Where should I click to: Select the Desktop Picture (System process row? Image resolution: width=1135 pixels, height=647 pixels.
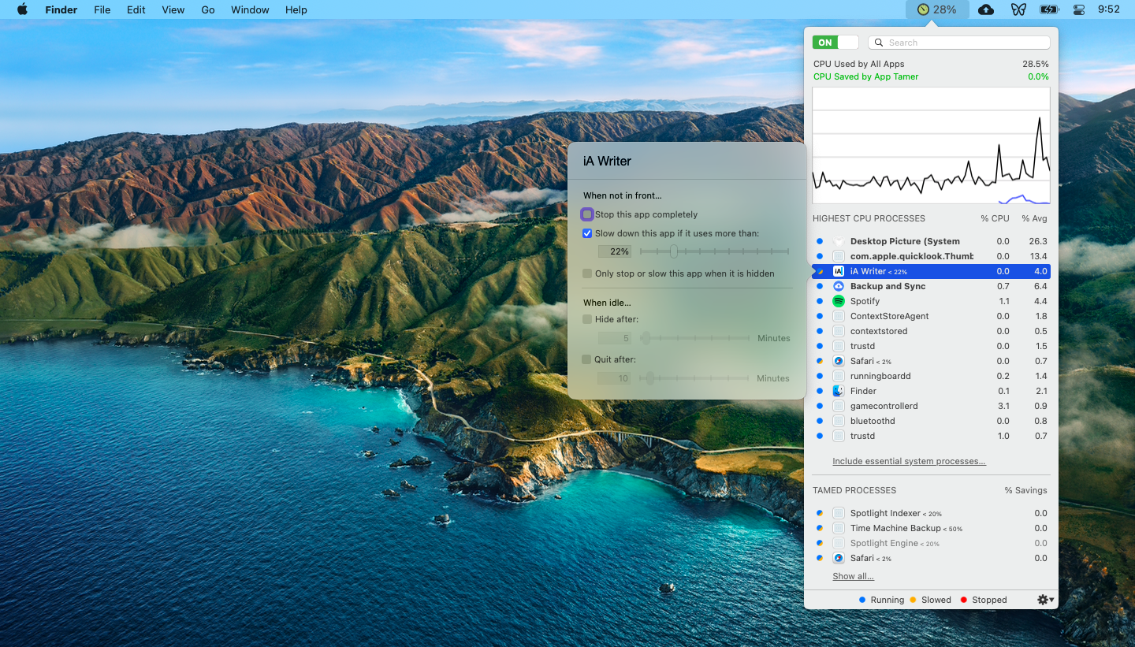(x=931, y=241)
